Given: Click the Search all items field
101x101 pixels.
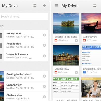Looking at the screenshot, I should [x=24, y=17].
